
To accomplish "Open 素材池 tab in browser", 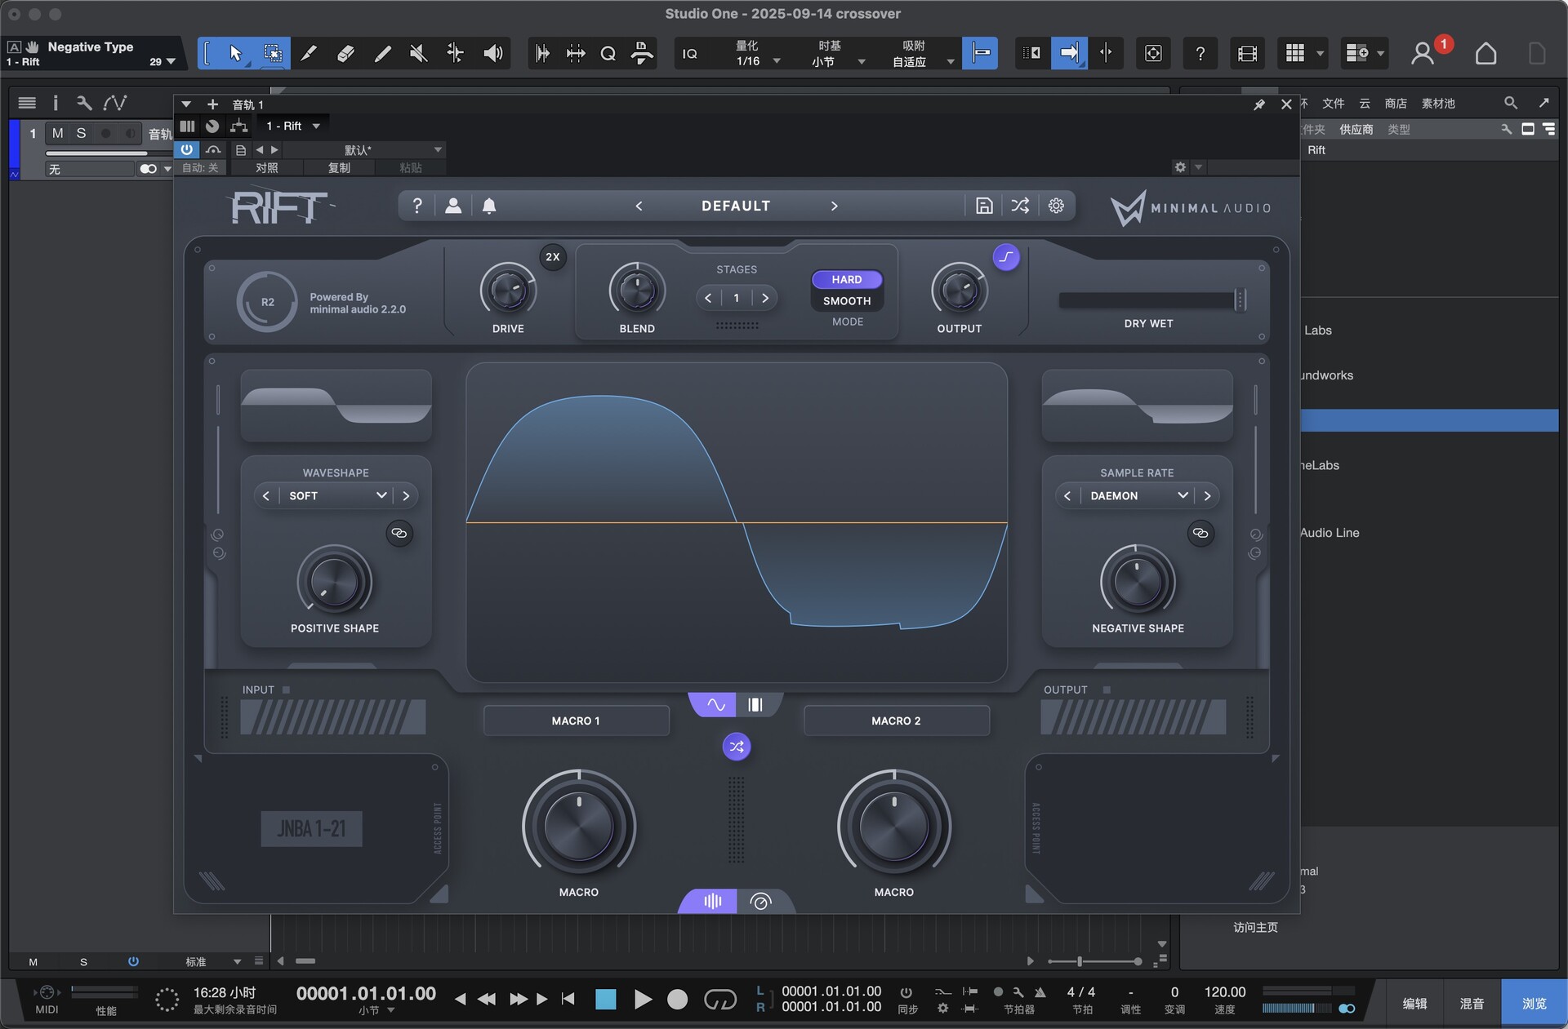I will click(1438, 103).
